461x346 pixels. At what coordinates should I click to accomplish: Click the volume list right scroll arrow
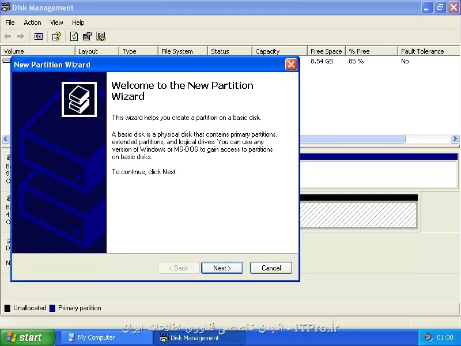tap(455, 138)
